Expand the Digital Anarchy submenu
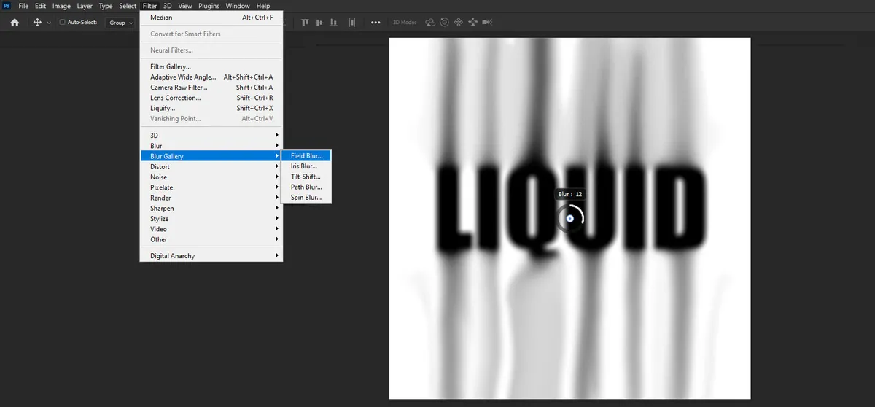This screenshot has width=875, height=407. click(211, 256)
